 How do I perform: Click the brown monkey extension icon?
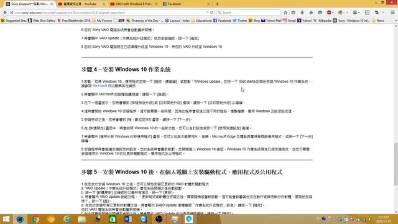(x=341, y=12)
